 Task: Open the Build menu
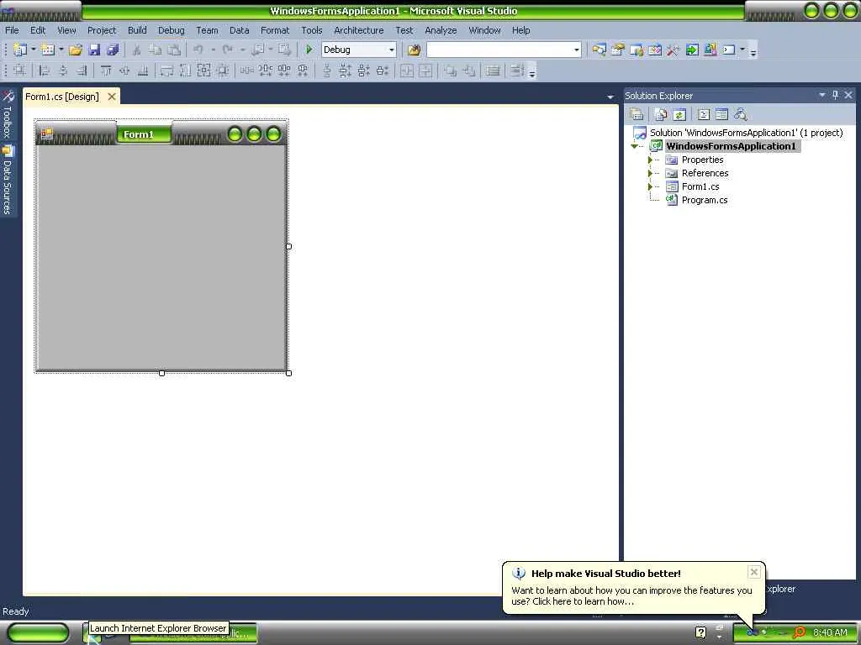pyautogui.click(x=137, y=30)
